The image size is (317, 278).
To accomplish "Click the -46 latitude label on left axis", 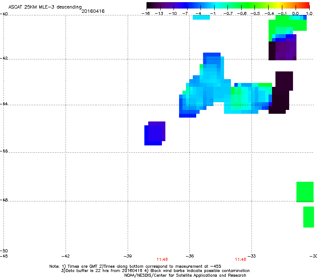I will pyautogui.click(x=4, y=151).
